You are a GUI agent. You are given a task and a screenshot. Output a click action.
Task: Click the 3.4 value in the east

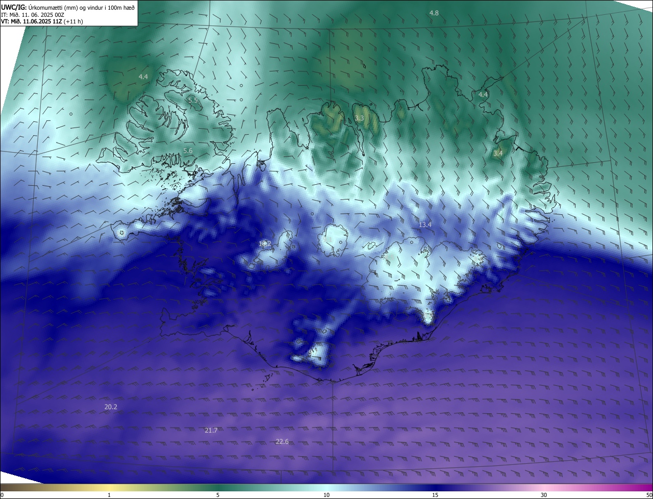[498, 153]
